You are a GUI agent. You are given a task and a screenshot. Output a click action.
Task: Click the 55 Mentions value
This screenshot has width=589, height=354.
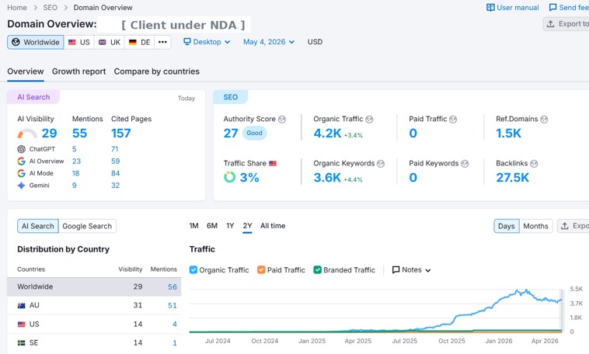click(x=79, y=134)
